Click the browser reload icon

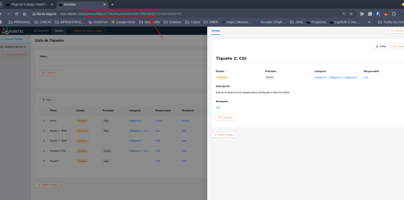point(17,14)
